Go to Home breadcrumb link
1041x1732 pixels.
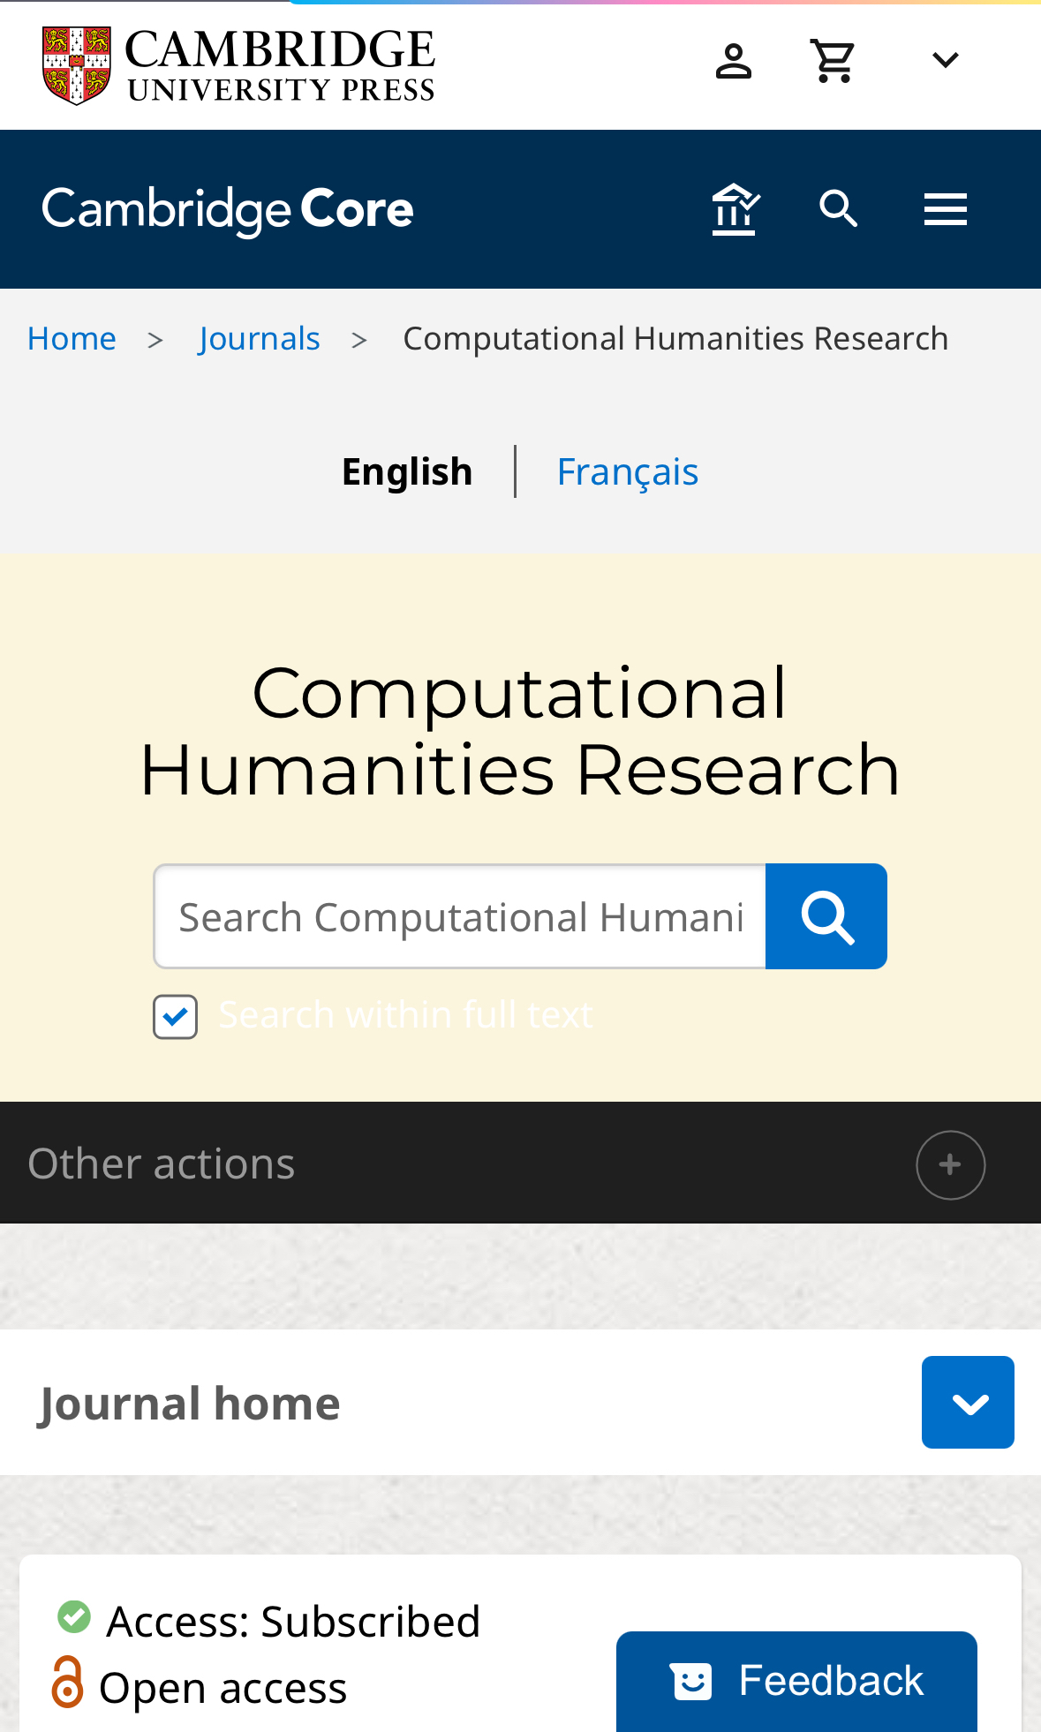72,339
